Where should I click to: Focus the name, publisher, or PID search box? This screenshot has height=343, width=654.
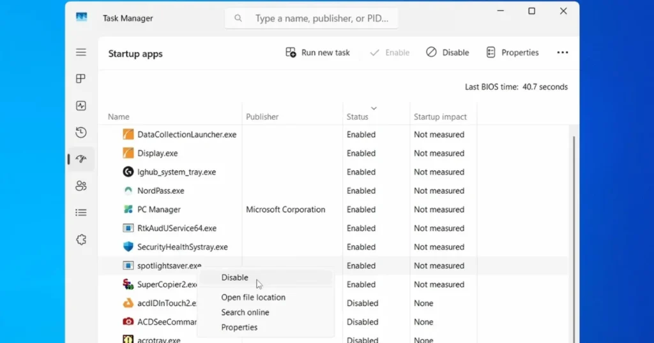click(x=311, y=18)
